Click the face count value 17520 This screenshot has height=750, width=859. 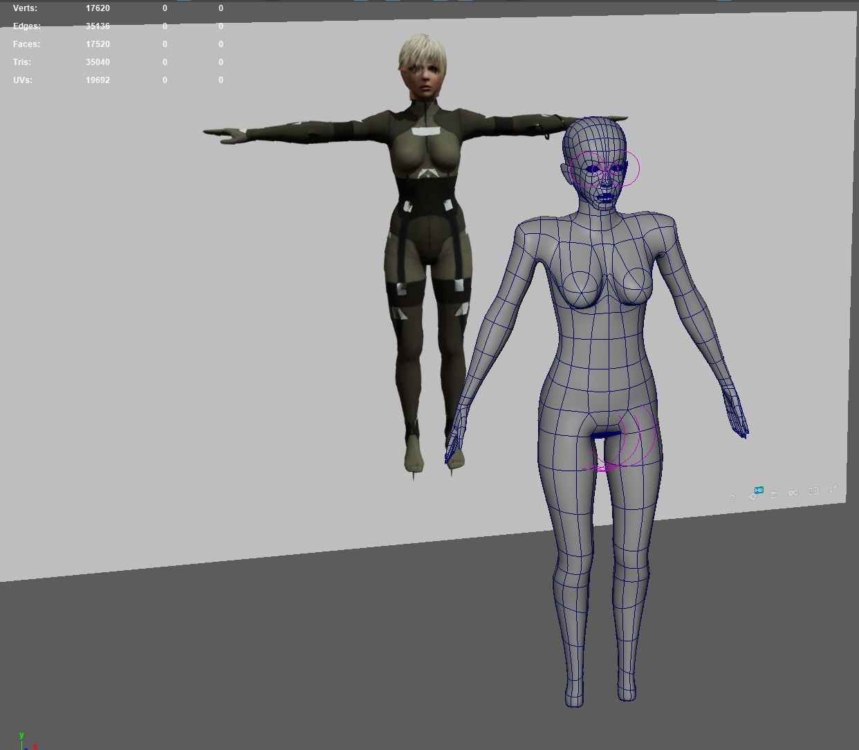(98, 44)
